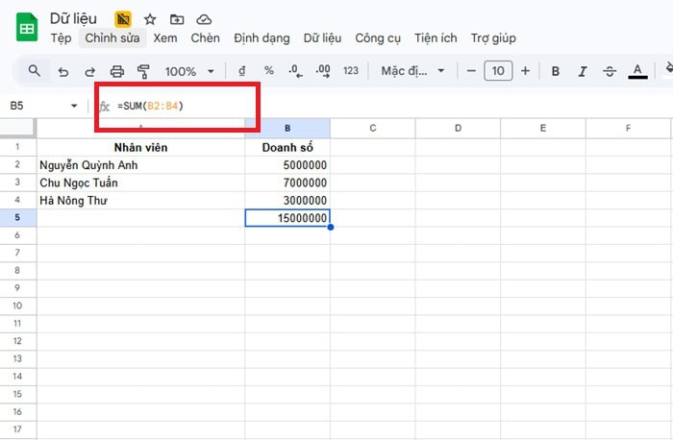Screen dimensions: 673x440
Task: Activate the paint format tool
Action: pos(144,71)
